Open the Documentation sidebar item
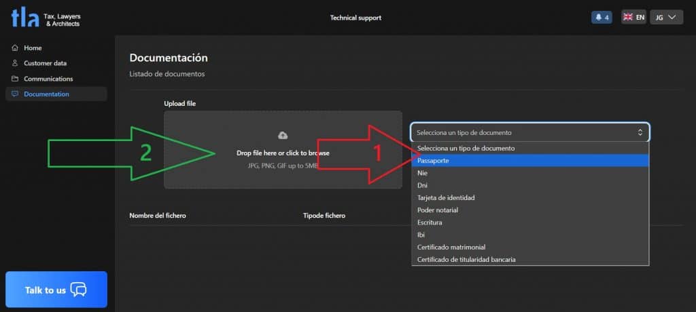This screenshot has height=312, width=696. pos(46,94)
